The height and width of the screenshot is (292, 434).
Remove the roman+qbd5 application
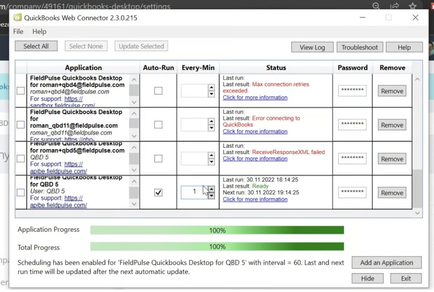click(x=392, y=159)
